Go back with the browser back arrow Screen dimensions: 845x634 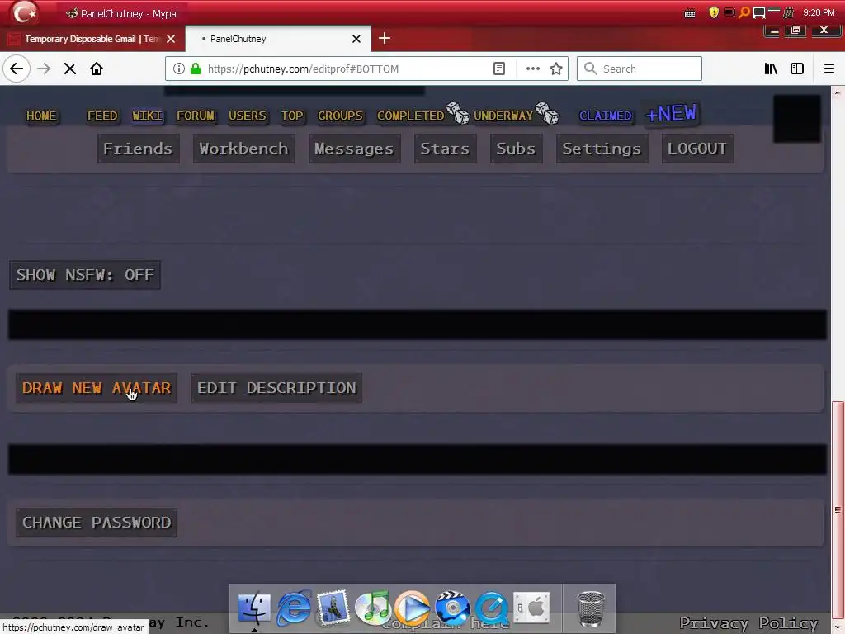17,69
